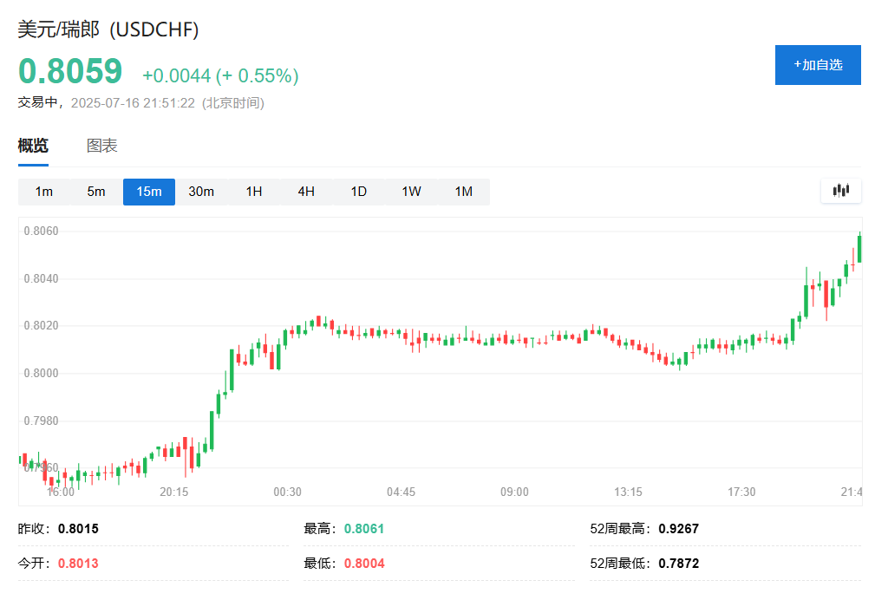
Task: Click the 最高 value 0.8061
Action: 364,529
